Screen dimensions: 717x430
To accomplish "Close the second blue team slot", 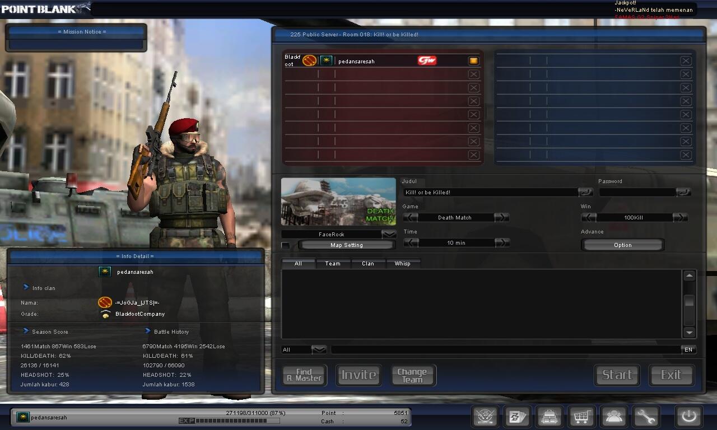I will [686, 74].
